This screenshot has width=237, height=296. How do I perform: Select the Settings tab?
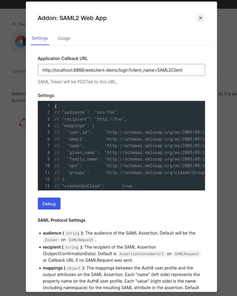coord(39,38)
